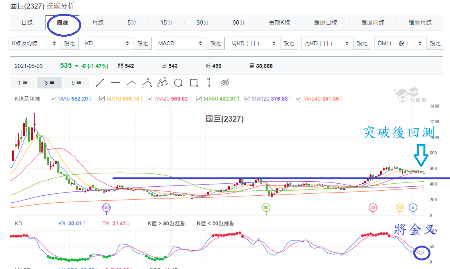
Task: Uncheck the MA5 moving average checkbox
Action: [x=54, y=99]
